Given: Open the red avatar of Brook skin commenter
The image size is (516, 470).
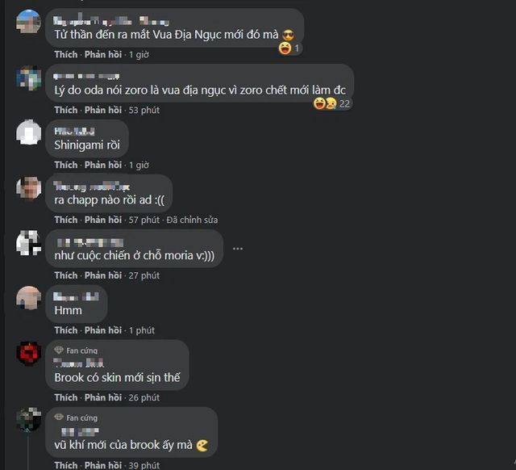Looking at the screenshot, I should click(29, 354).
